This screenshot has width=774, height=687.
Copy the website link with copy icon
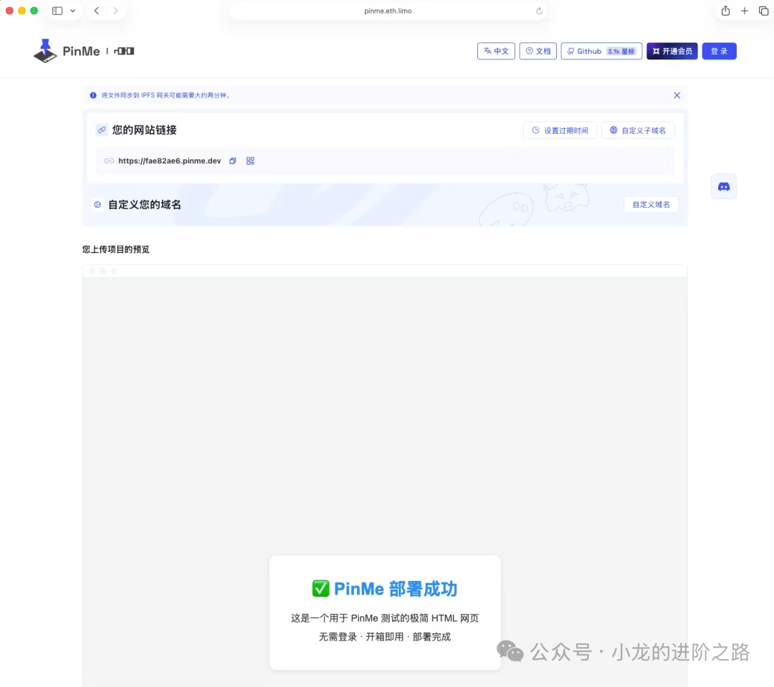pos(232,161)
